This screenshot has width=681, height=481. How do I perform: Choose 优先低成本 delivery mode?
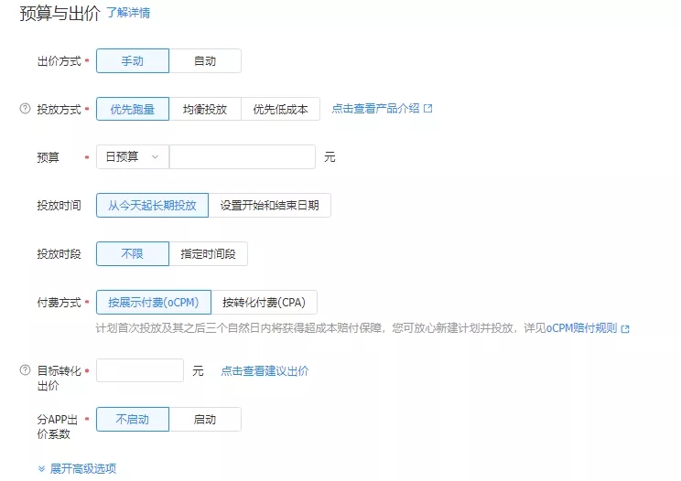coord(280,109)
